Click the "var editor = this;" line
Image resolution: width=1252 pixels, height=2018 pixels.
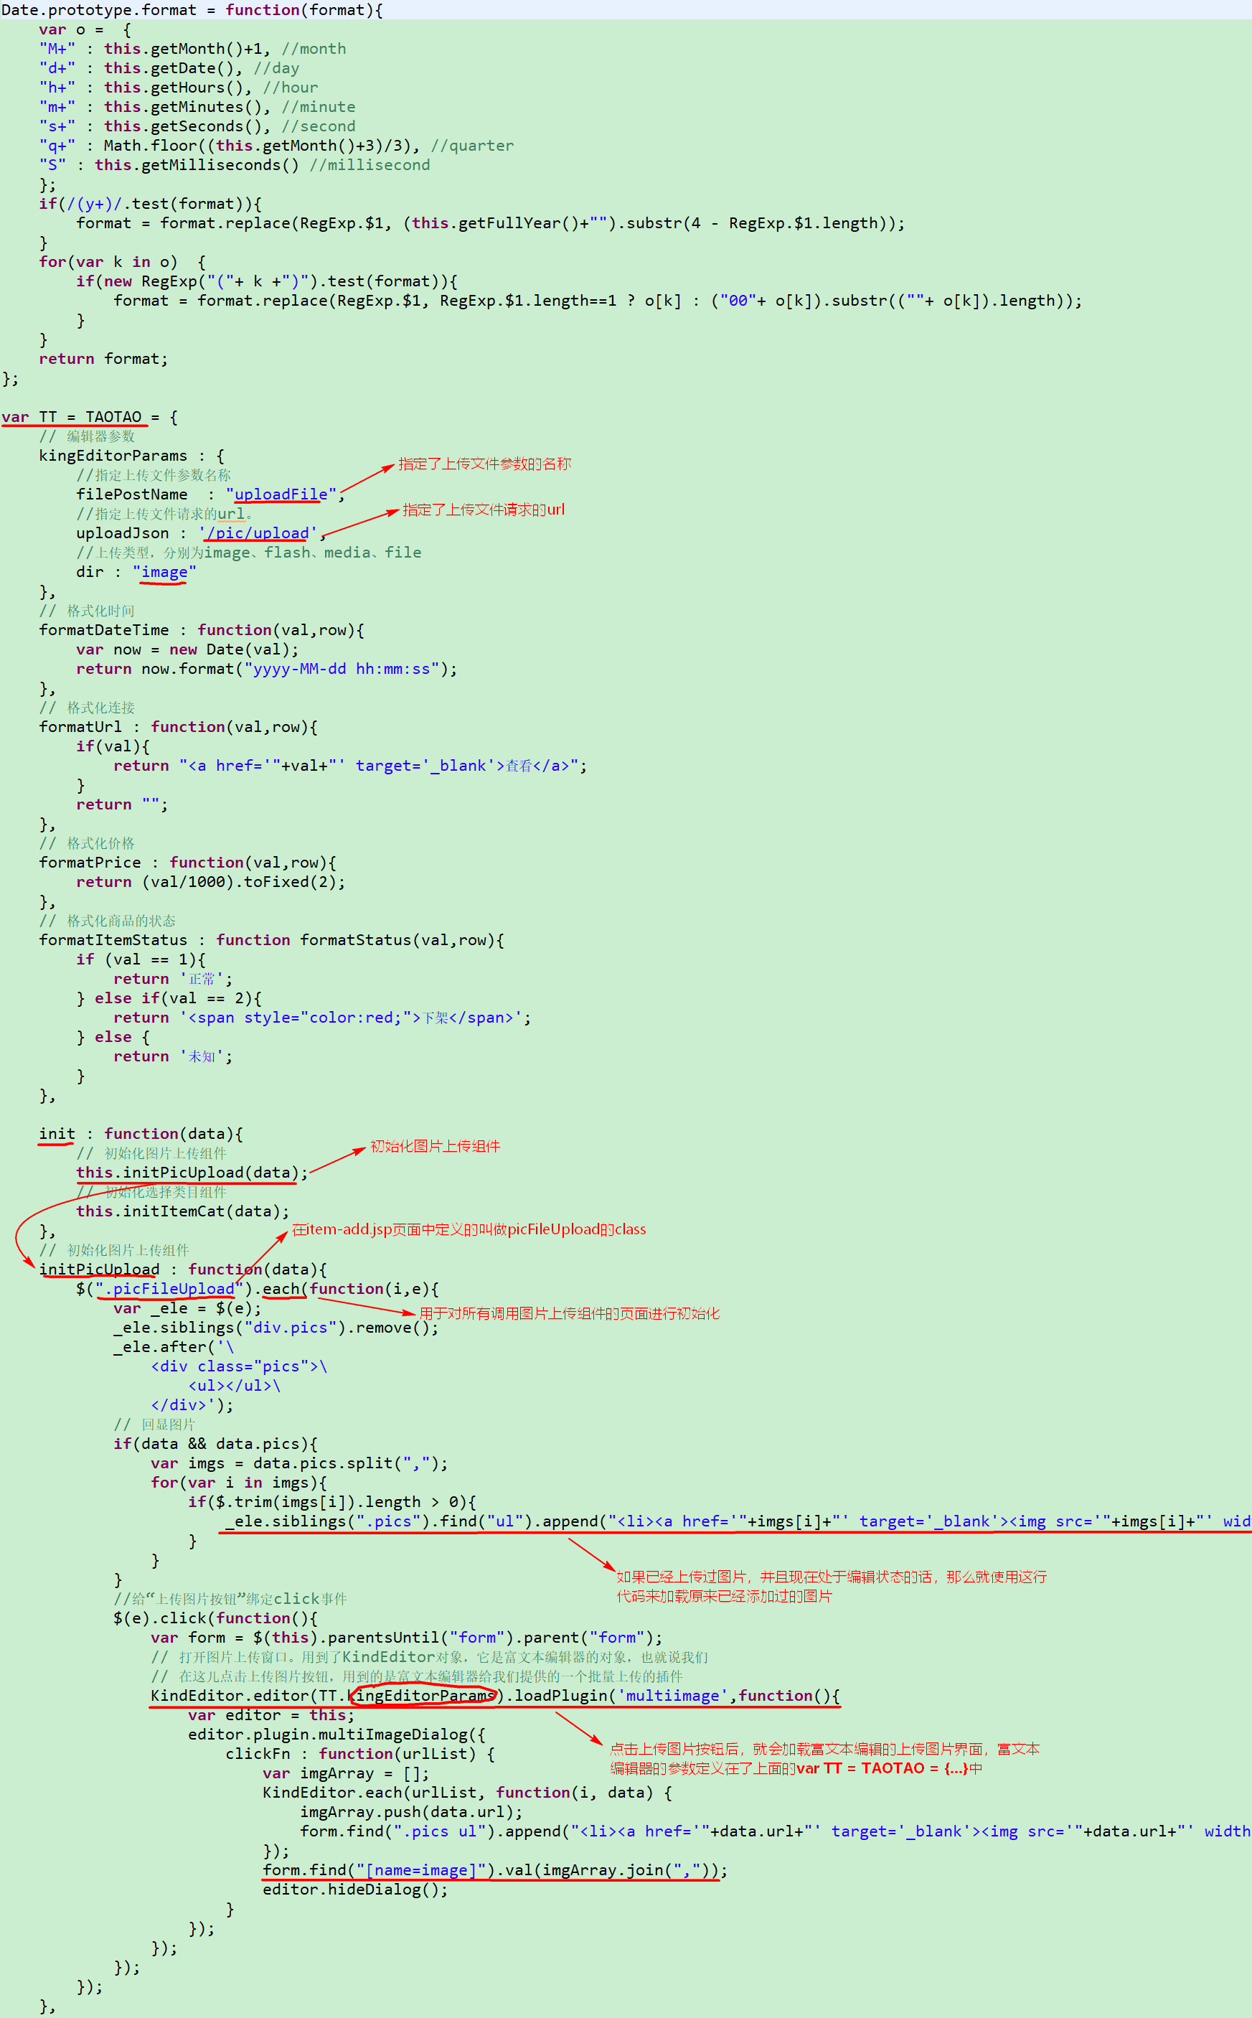[272, 1715]
